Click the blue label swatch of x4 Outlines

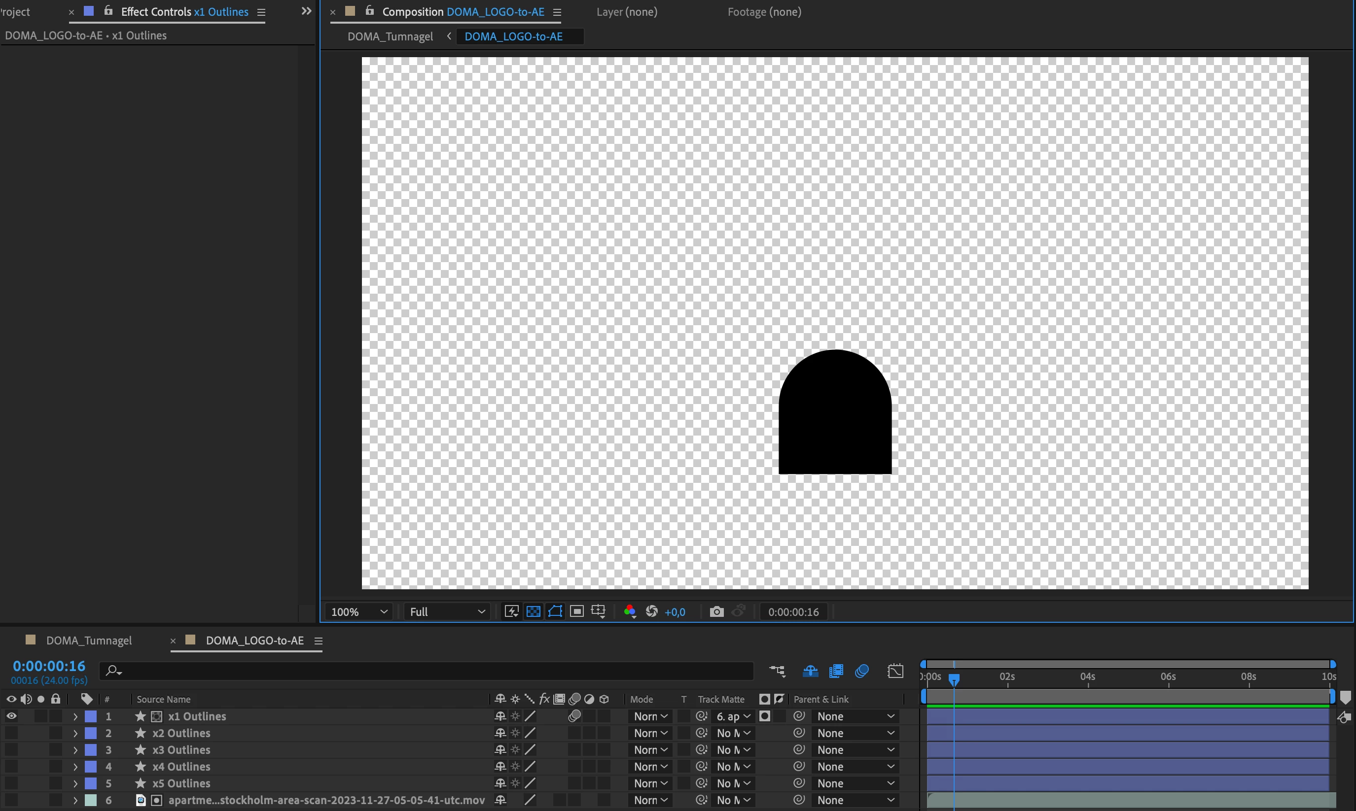pyautogui.click(x=91, y=767)
